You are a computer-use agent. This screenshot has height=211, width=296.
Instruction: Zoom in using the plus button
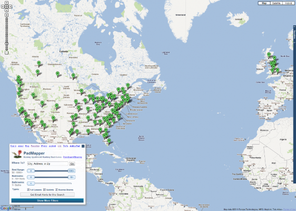[7, 15]
